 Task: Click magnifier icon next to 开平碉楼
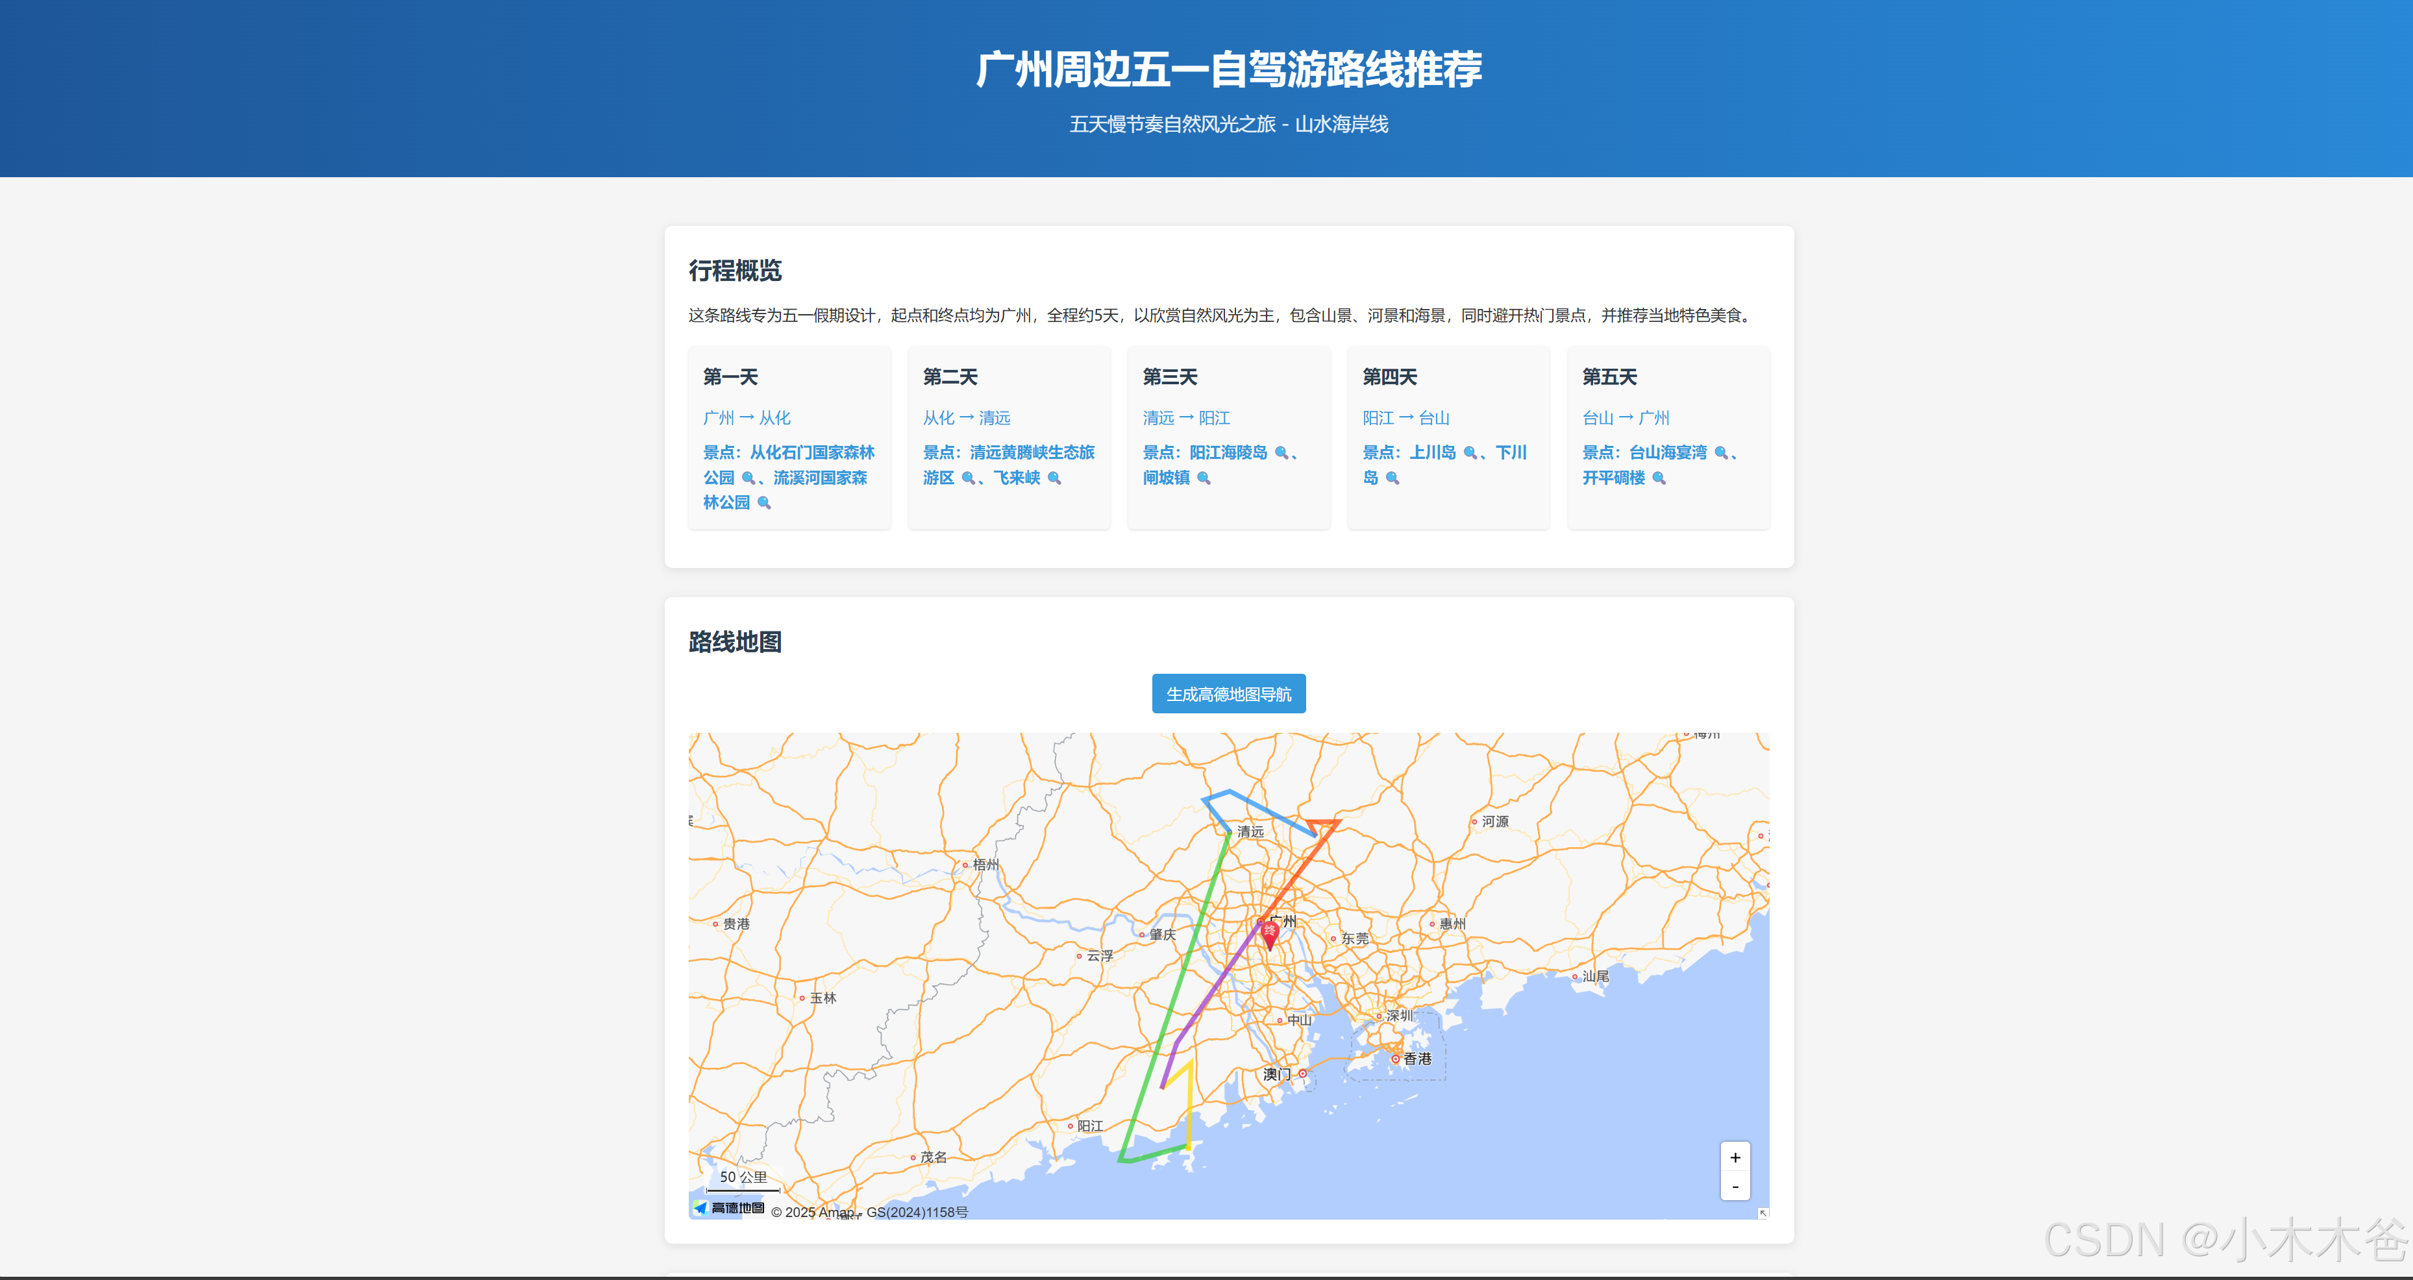[1659, 478]
